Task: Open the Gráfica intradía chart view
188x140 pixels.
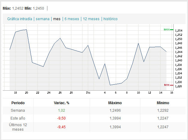Action: coord(19,19)
